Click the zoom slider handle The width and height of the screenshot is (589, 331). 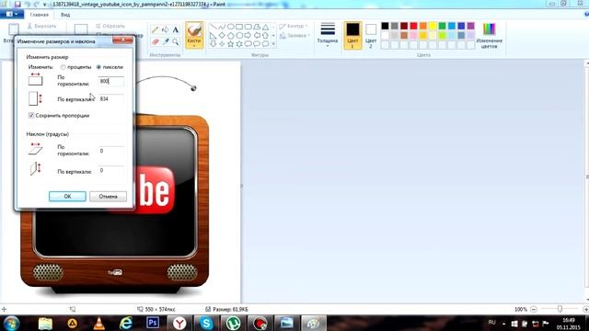point(560,309)
